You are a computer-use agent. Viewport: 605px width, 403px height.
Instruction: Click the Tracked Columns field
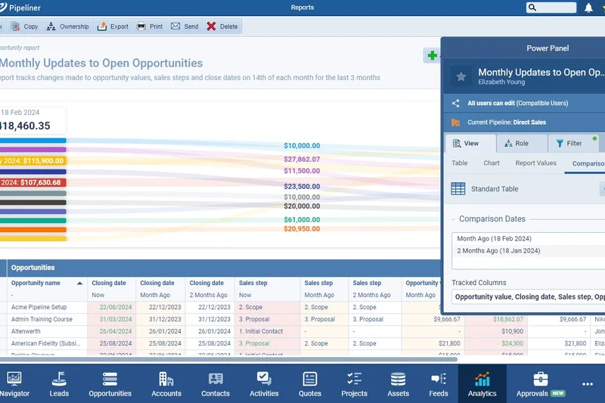[528, 297]
